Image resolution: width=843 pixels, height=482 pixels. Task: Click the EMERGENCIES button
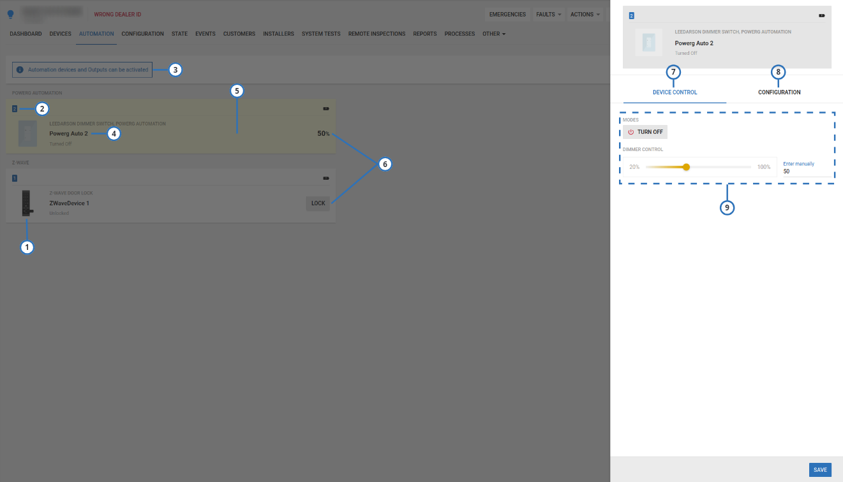[507, 14]
